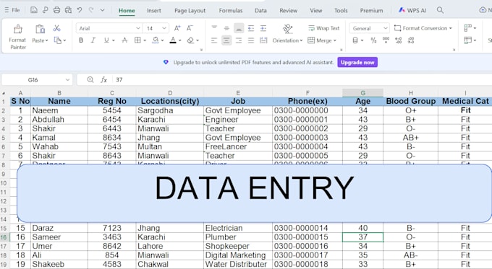Align the text to the right
The width and height of the screenshot is (492, 269).
coord(239,40)
